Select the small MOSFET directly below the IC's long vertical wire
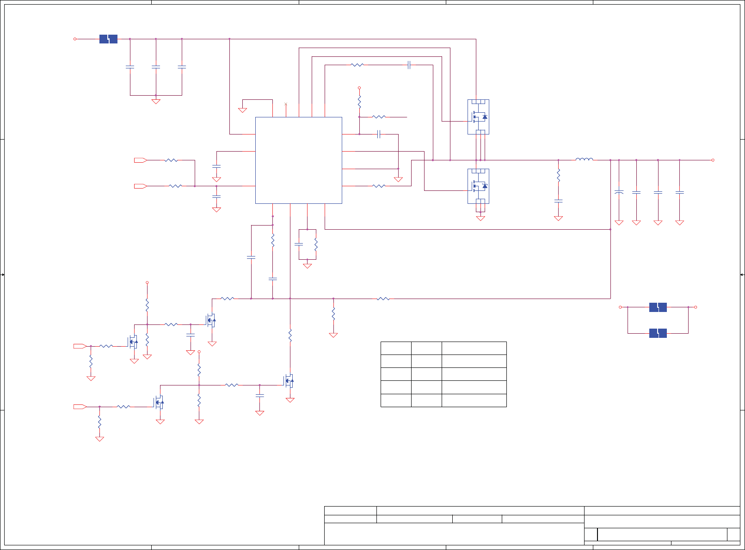 coord(289,381)
